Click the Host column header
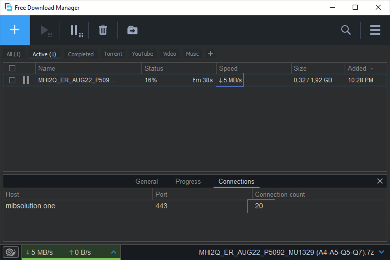The image size is (390, 260). pos(78,194)
